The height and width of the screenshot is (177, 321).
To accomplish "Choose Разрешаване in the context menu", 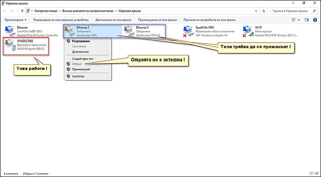I will [81, 41].
